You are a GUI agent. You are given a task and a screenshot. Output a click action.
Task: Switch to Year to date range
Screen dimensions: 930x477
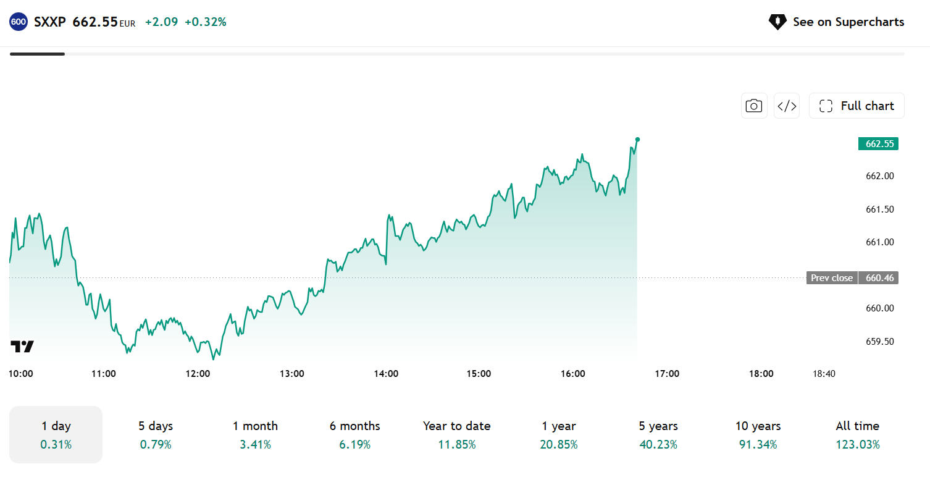point(457,434)
